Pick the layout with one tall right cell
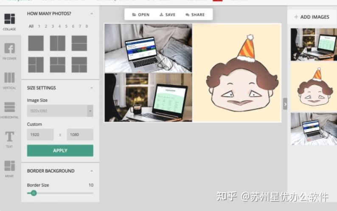This screenshot has width=337, height=211. pyautogui.click(x=36, y=65)
